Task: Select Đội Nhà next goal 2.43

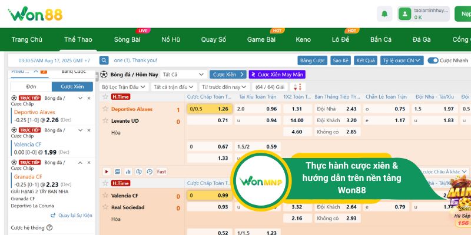Action: [x=337, y=109]
